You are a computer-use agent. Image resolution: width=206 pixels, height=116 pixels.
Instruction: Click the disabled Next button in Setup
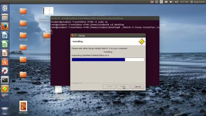[x=123, y=87]
